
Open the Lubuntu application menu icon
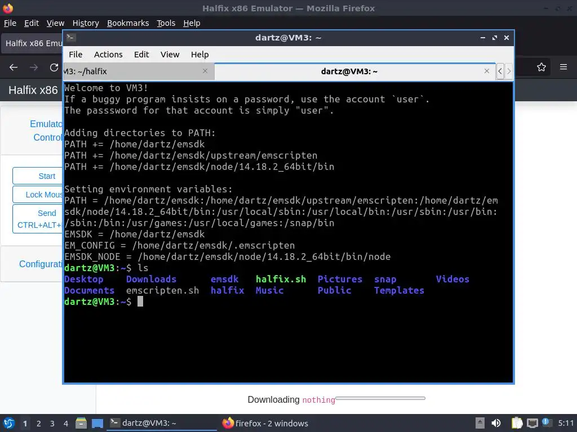point(9,423)
